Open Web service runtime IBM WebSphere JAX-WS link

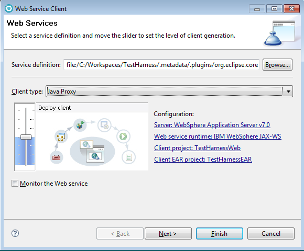(218, 136)
